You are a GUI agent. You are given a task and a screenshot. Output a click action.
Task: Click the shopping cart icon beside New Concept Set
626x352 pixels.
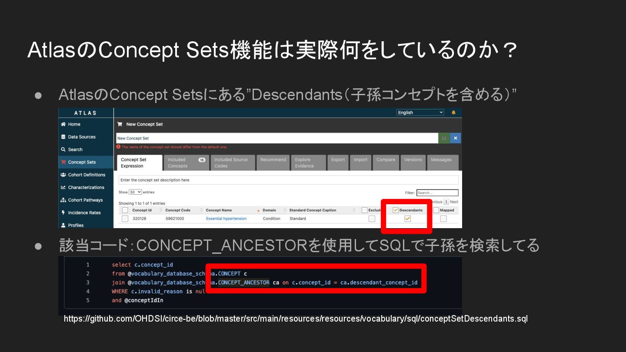pos(120,124)
